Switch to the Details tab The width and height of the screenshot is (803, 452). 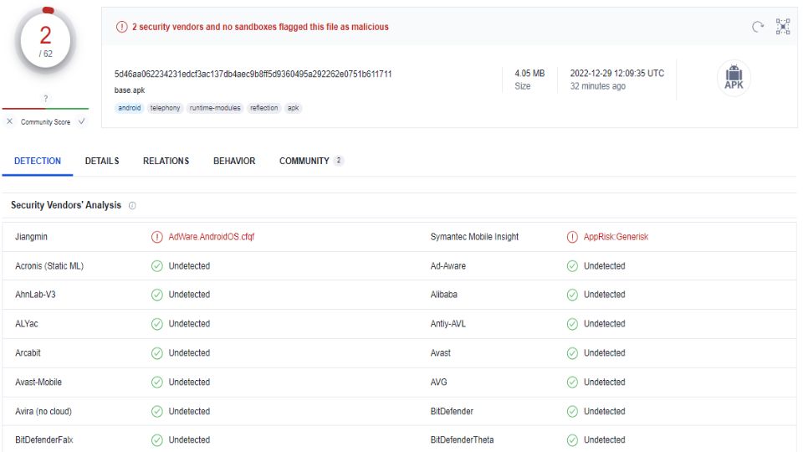pos(102,161)
